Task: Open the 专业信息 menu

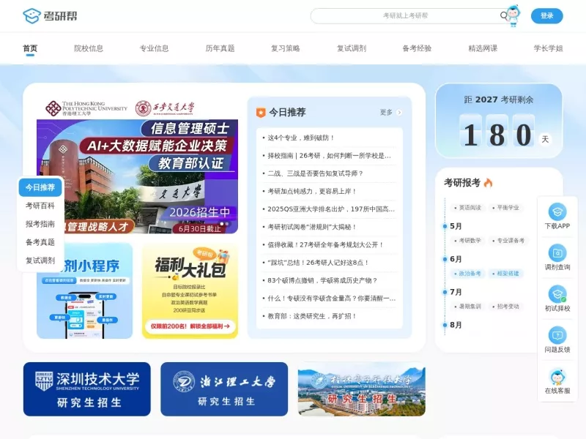Action: [154, 48]
